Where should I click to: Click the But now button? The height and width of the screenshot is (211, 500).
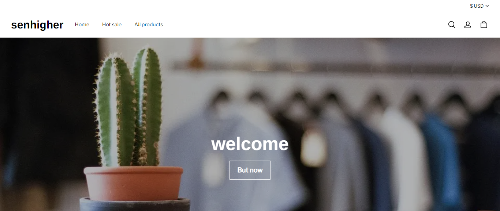(x=250, y=170)
